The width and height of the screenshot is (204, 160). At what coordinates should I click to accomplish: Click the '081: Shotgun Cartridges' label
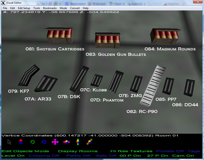(55, 49)
